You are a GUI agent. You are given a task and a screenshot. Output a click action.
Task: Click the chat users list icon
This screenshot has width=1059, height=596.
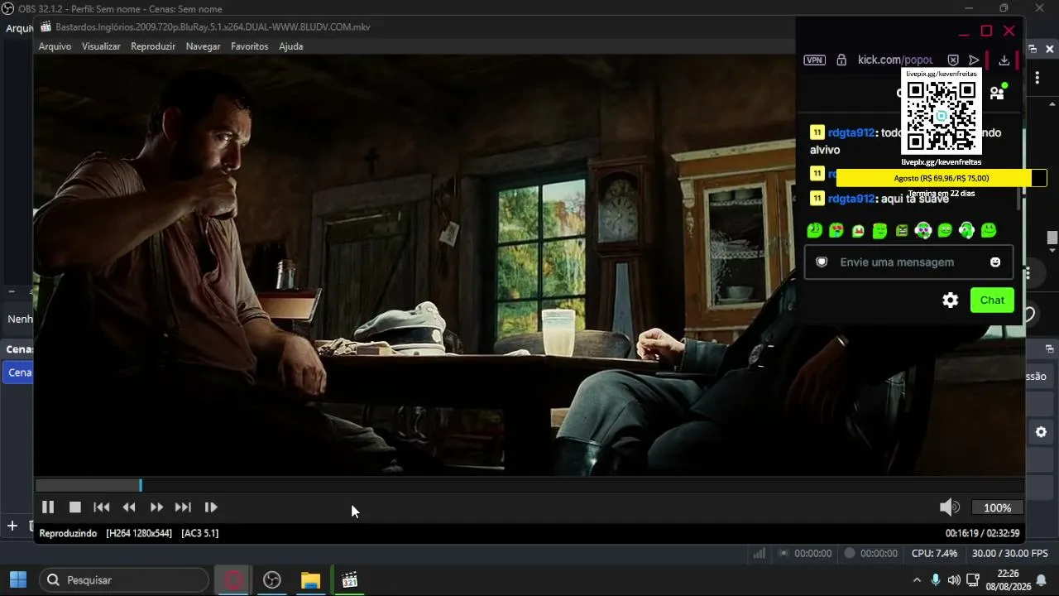pyautogui.click(x=997, y=93)
